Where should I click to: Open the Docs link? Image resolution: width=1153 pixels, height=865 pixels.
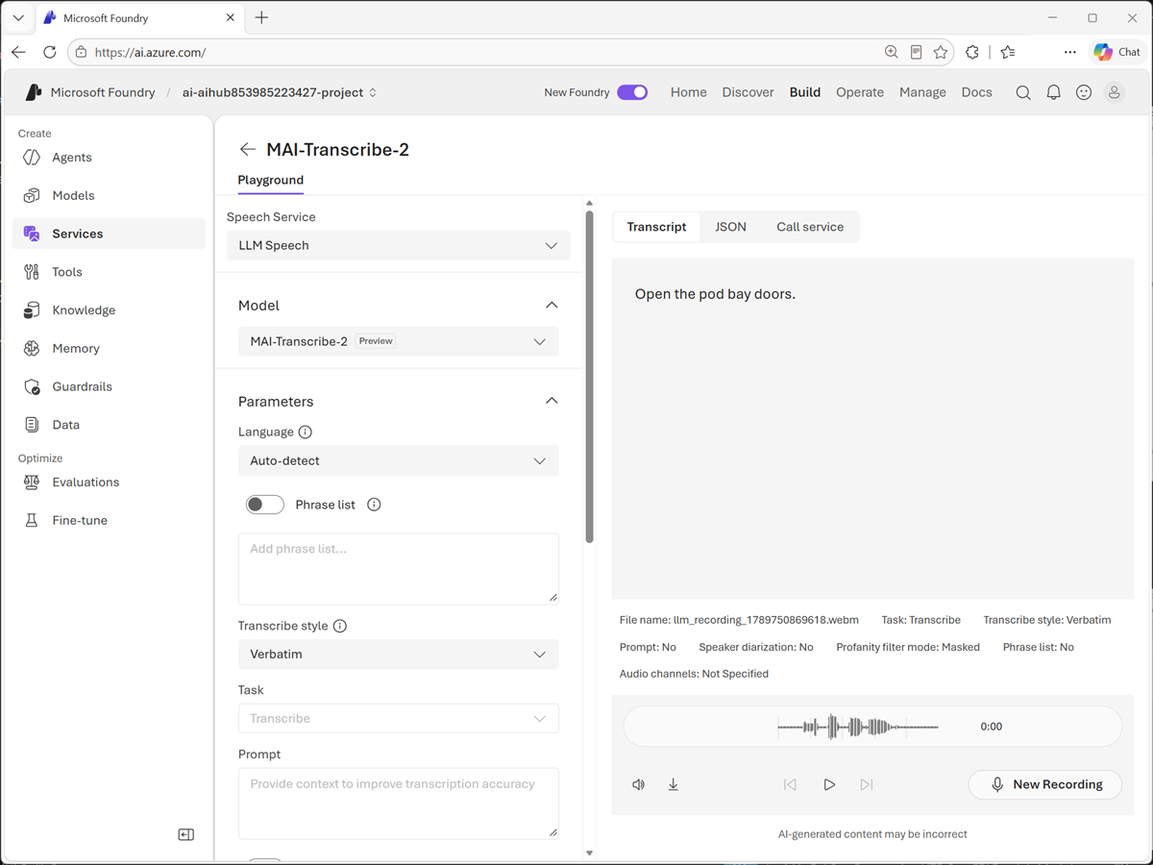pyautogui.click(x=976, y=92)
